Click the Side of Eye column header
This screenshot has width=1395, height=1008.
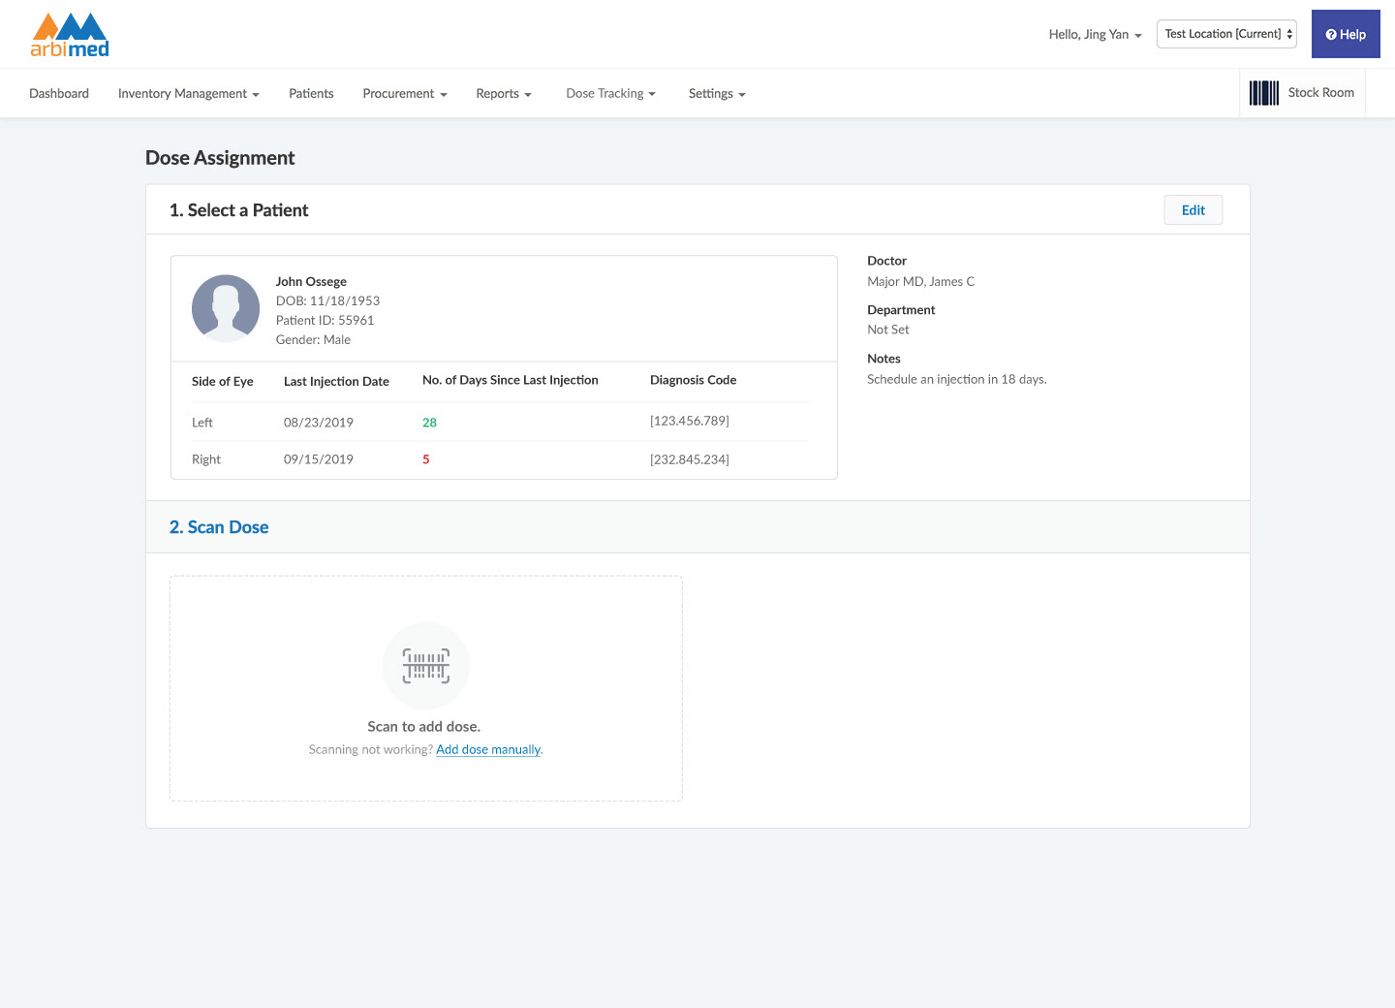pyautogui.click(x=223, y=381)
